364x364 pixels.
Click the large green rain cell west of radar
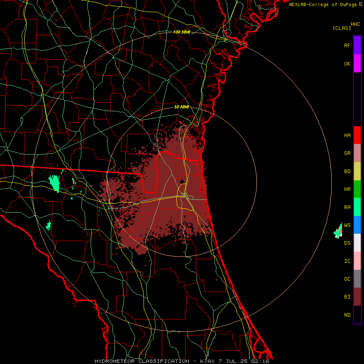(55, 183)
